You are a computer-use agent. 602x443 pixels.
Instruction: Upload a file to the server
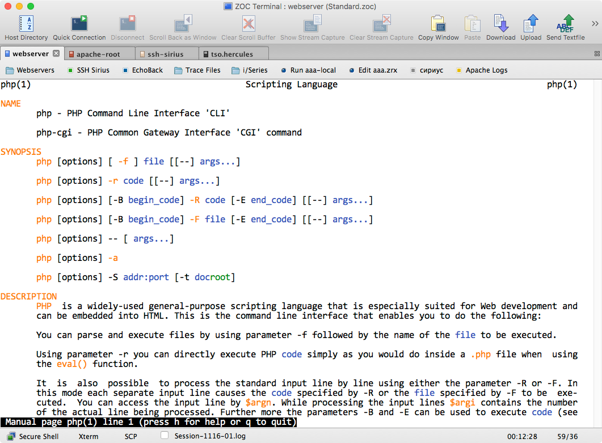(531, 26)
